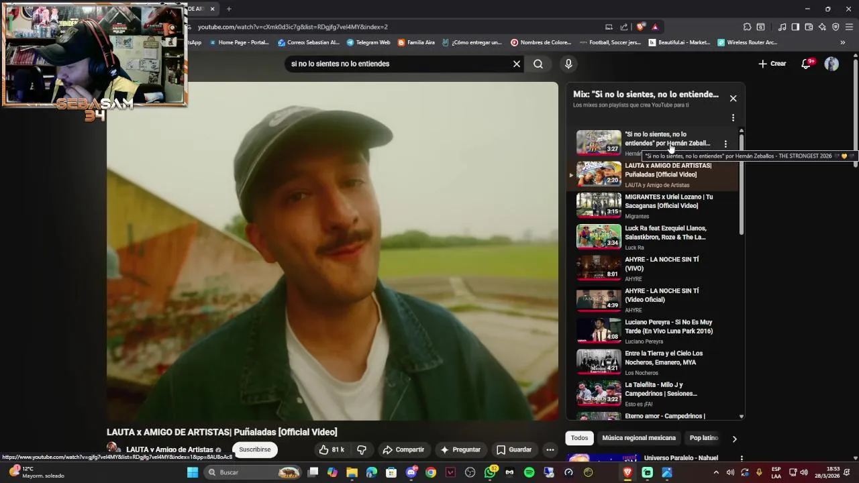Screen dimensions: 859x483
Task: Click the Suscribirse button
Action: pos(255,449)
